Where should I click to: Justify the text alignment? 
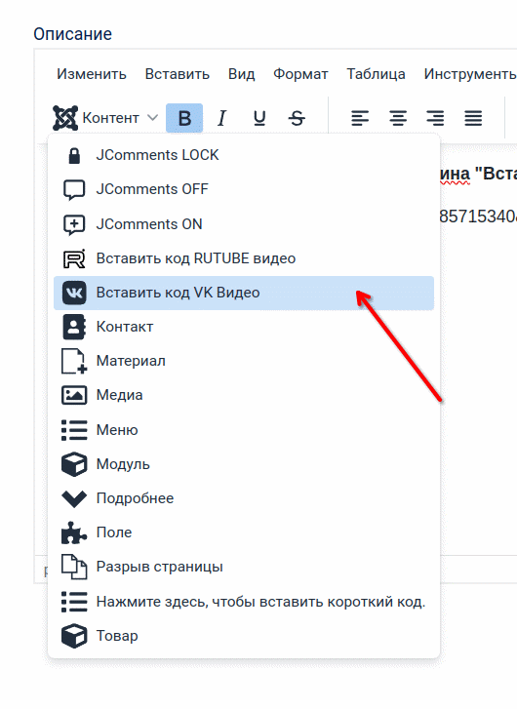coord(473,118)
